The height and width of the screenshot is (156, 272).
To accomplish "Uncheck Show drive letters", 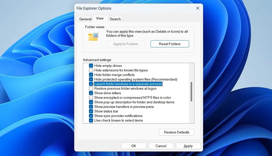I will pyautogui.click(x=91, y=93).
